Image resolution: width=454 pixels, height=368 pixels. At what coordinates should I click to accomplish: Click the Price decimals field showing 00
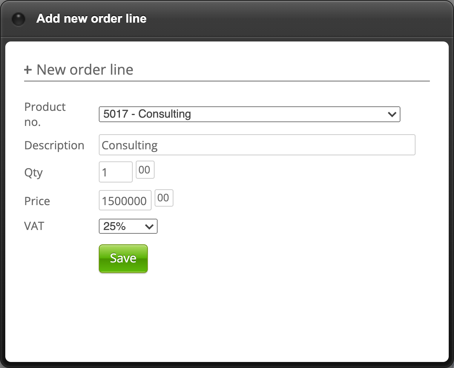[164, 198]
